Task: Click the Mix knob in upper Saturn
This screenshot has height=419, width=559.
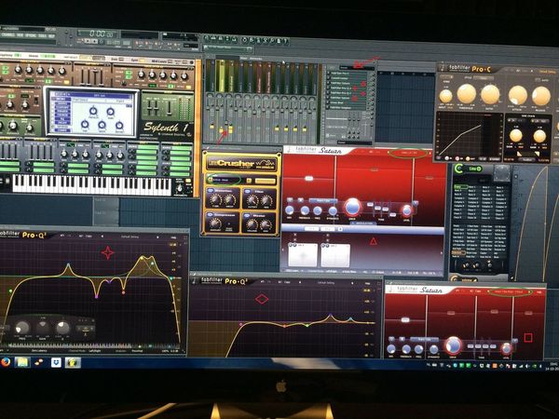Action: pyautogui.click(x=290, y=210)
